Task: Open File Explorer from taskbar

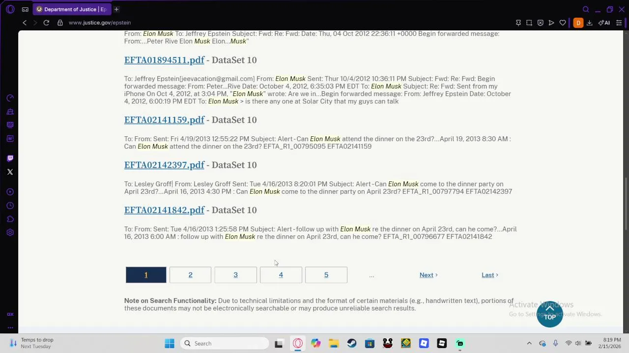Action: tap(334, 344)
